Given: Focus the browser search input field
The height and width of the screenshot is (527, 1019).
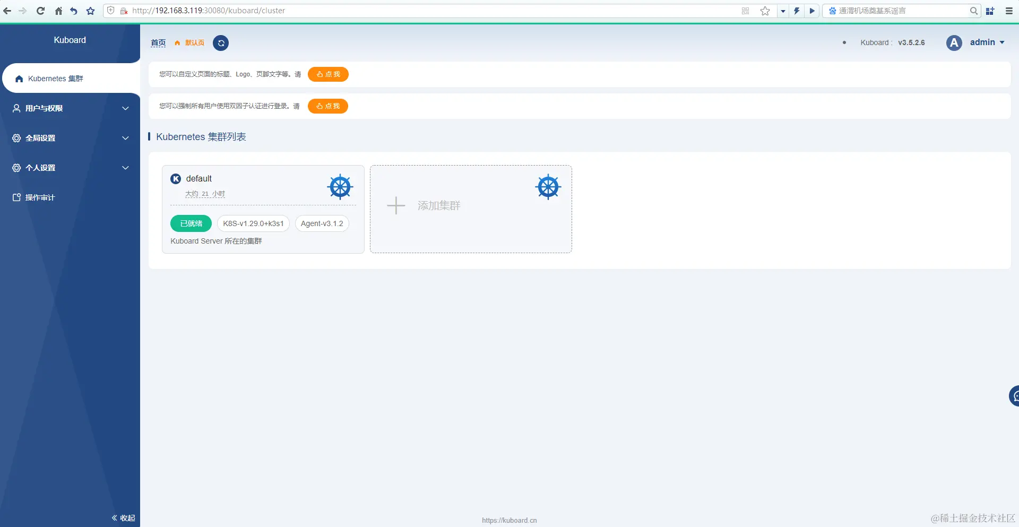Looking at the screenshot, I should [x=902, y=11].
